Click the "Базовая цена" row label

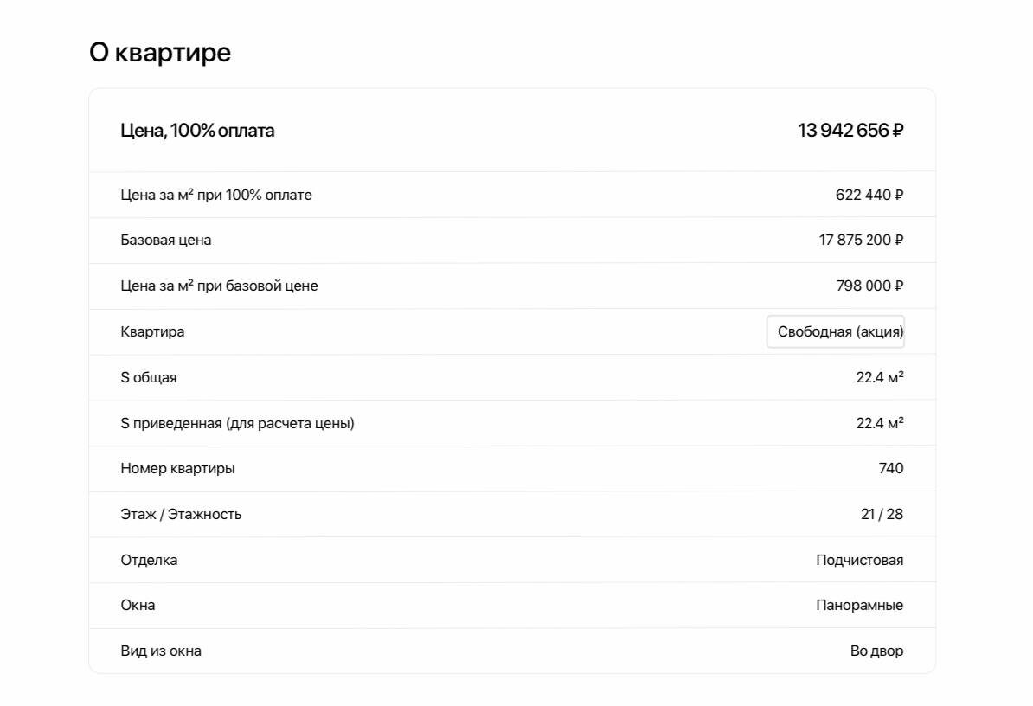166,240
